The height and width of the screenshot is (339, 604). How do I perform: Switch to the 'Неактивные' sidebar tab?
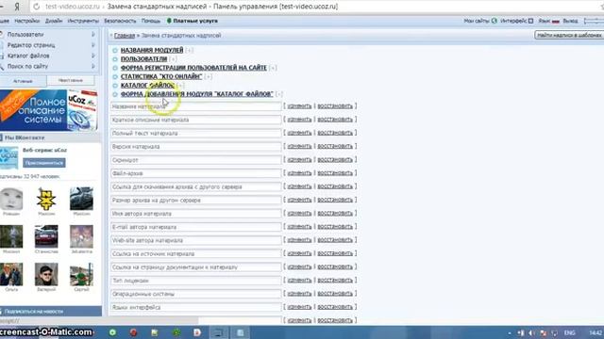[71, 80]
